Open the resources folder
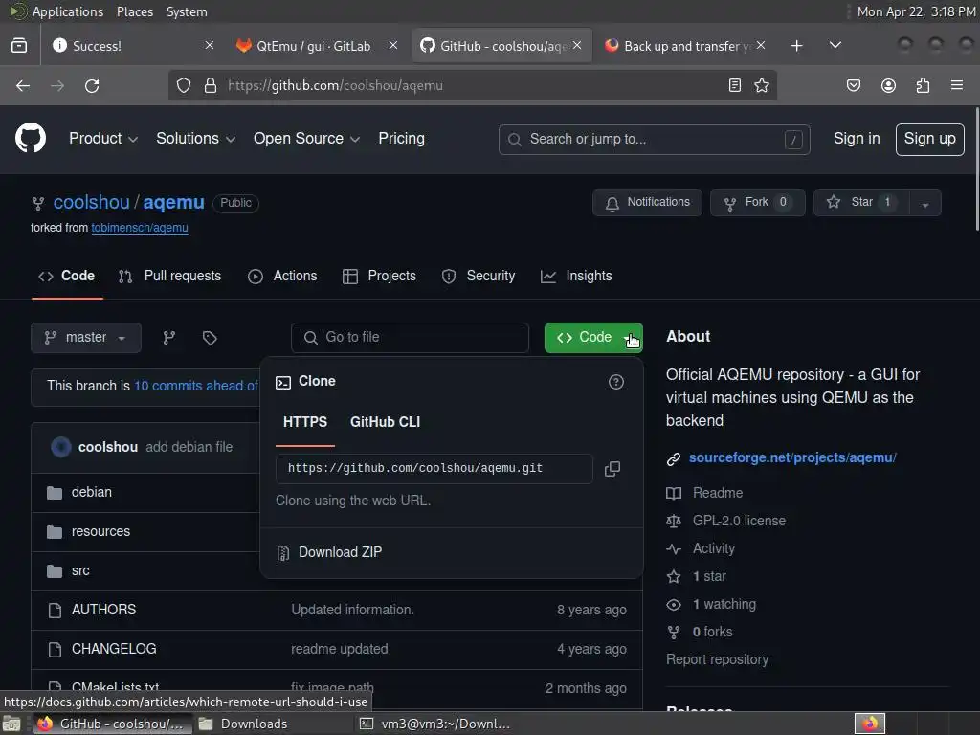 point(100,531)
